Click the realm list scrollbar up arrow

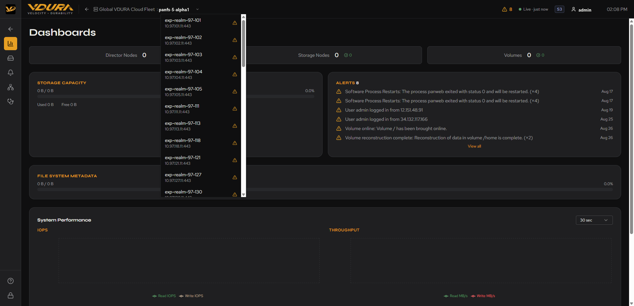click(244, 17)
